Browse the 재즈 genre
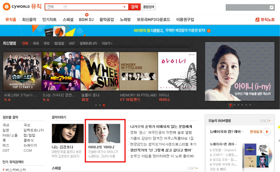The image size is (280, 172). pos(6,145)
